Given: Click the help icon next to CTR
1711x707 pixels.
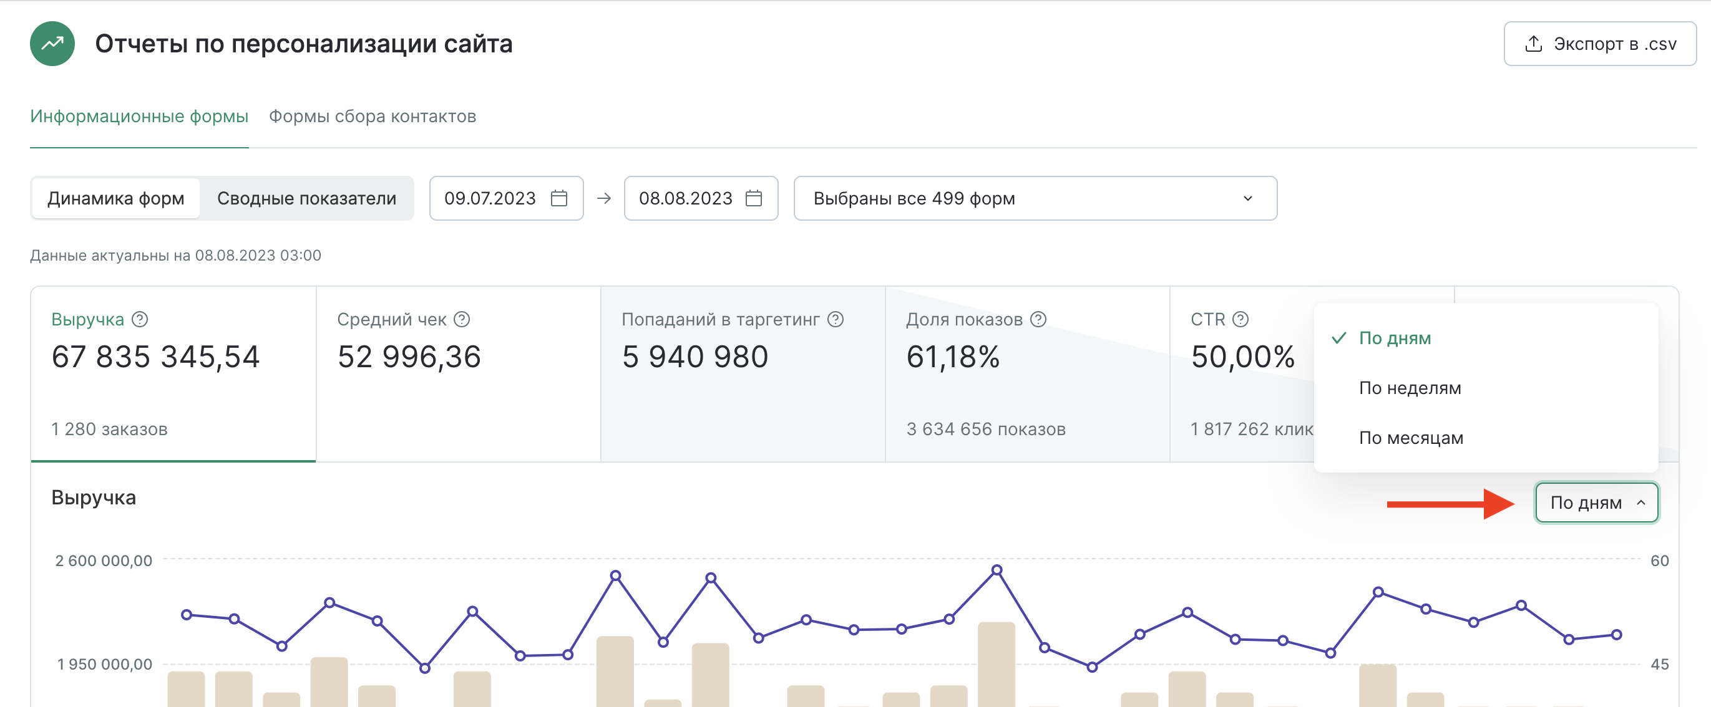Looking at the screenshot, I should 1240,319.
